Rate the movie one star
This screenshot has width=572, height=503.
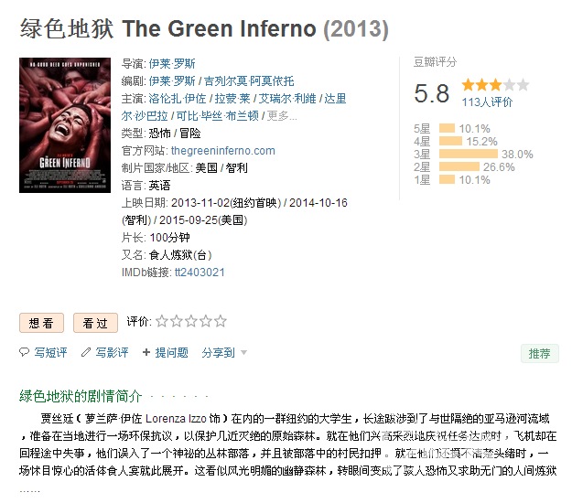pyautogui.click(x=162, y=321)
